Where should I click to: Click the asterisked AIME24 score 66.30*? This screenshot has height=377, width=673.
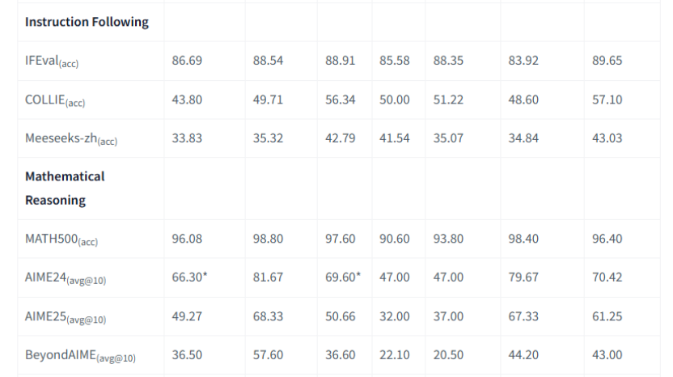click(189, 277)
